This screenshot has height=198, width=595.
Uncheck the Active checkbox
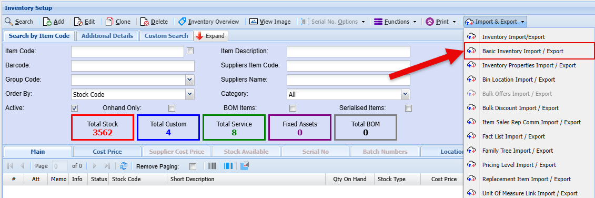click(75, 108)
